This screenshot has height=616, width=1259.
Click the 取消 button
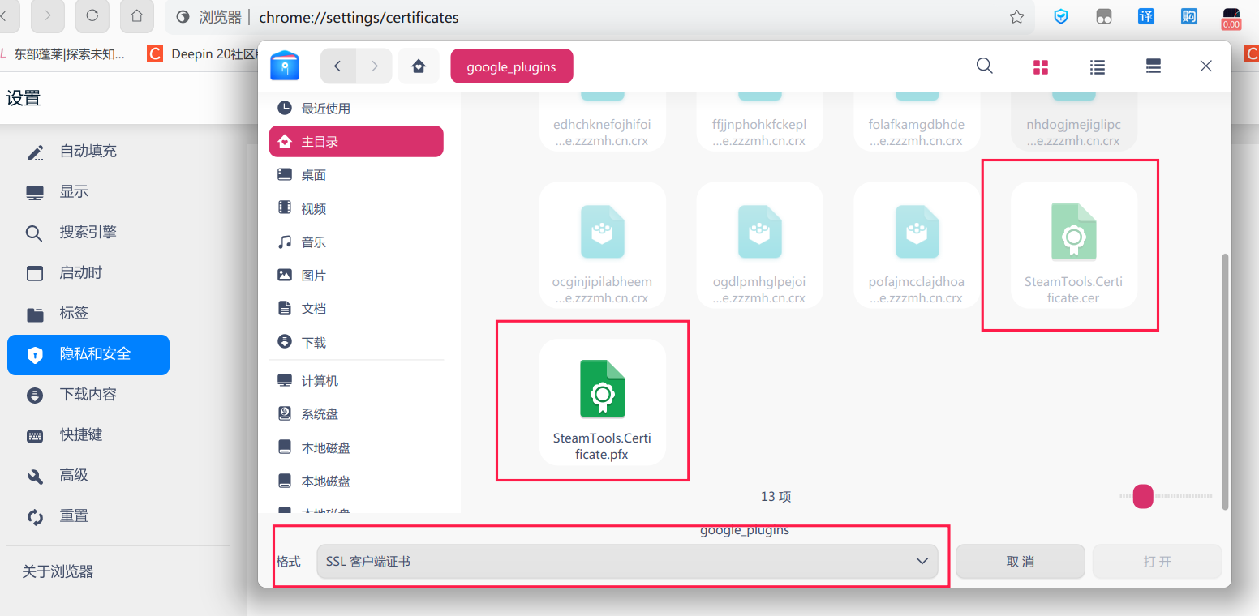[1020, 561]
